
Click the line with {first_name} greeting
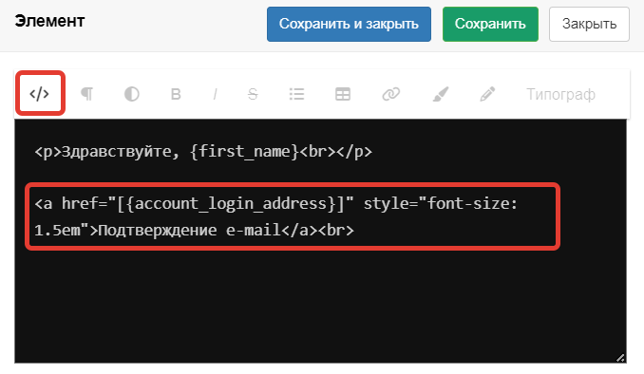(203, 152)
